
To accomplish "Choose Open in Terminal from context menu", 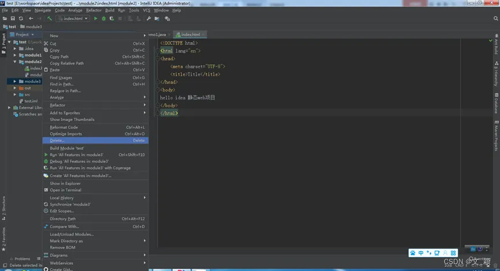I will (x=65, y=190).
